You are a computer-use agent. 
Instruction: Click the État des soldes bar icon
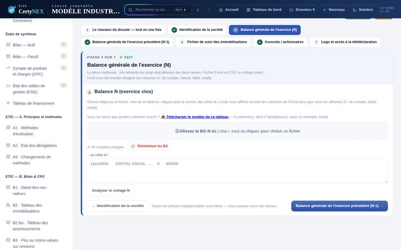(8, 86)
